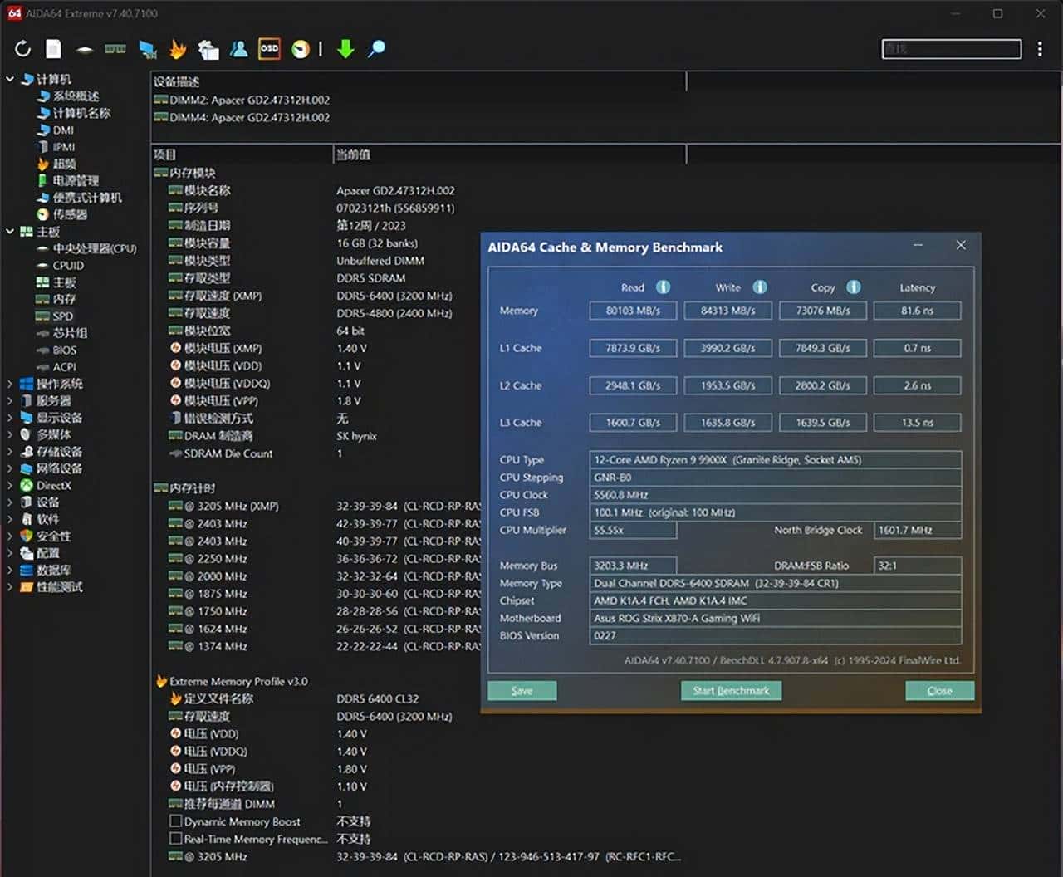This screenshot has width=1063, height=877.
Task: Collapse the 计算机 tree node
Action: 10,79
